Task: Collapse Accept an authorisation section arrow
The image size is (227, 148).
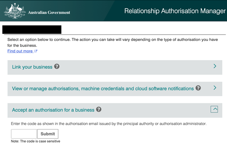Action: click(x=214, y=109)
